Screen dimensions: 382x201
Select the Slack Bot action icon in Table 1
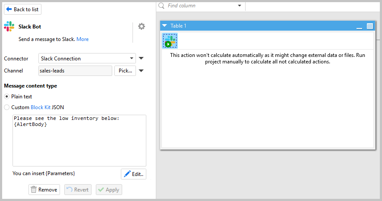tap(170, 41)
